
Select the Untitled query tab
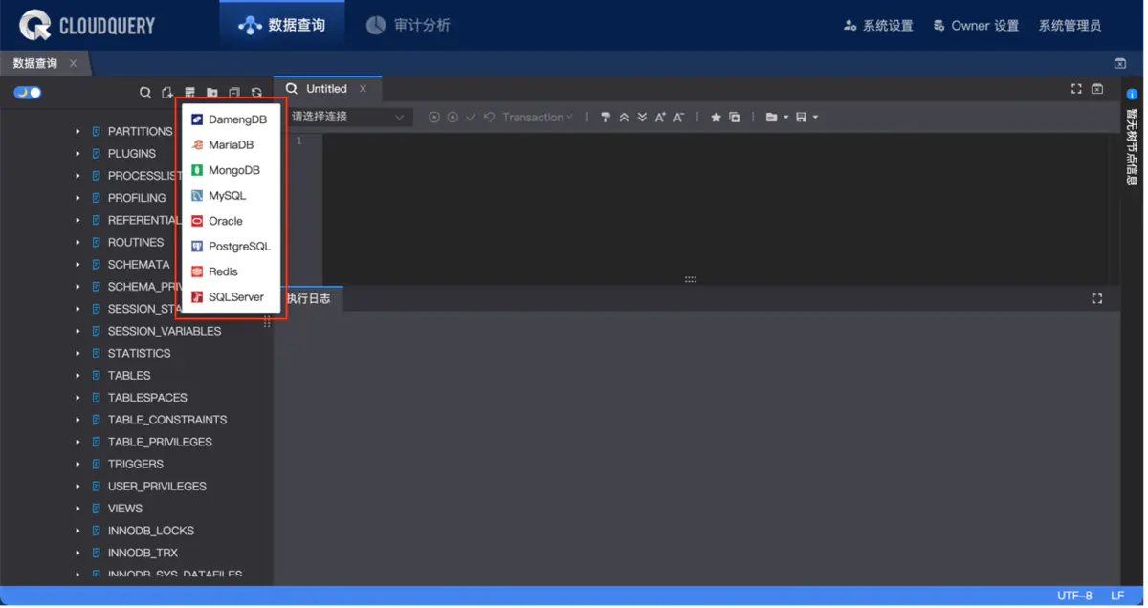click(326, 89)
